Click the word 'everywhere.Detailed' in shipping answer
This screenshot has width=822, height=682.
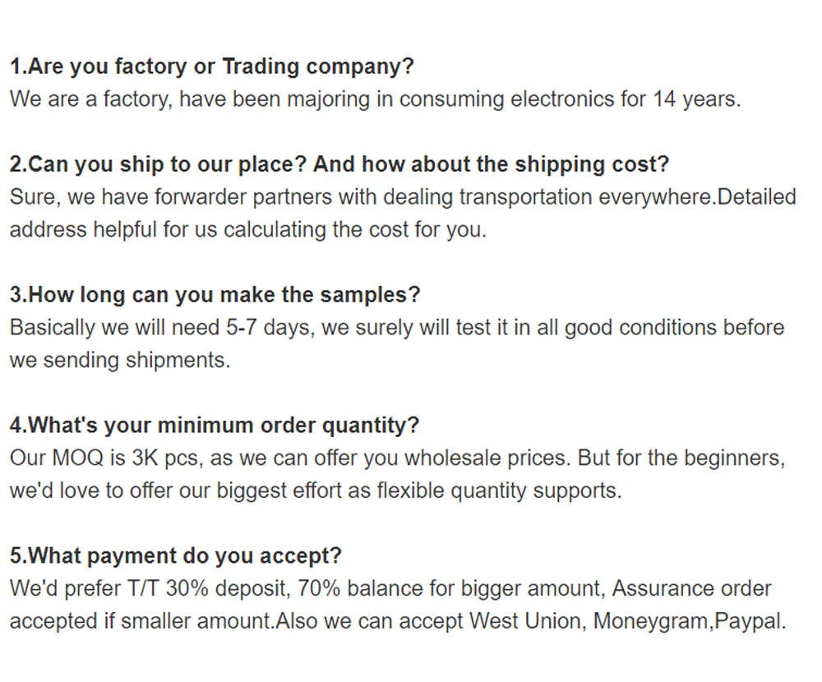coord(698,197)
